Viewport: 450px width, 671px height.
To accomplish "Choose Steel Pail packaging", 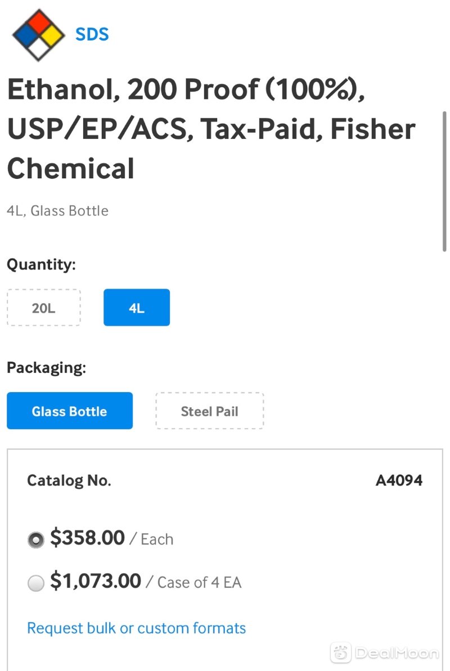I will [210, 411].
